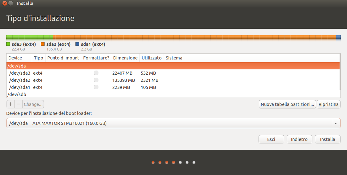
Task: Click the minus remove partition button
Action: click(x=19, y=104)
